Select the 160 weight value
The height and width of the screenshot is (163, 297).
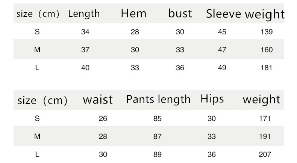click(x=266, y=50)
